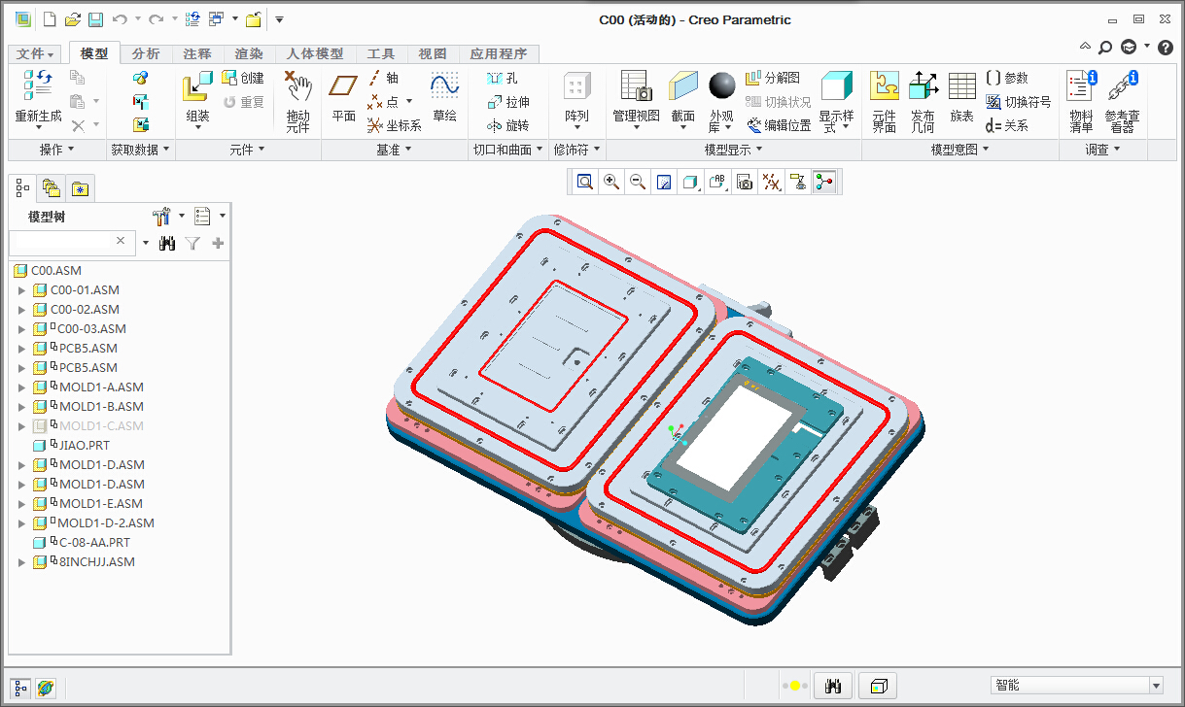Click the Zoom Out magnifier icon
Viewport: 1185px width, 707px height.
[x=638, y=182]
